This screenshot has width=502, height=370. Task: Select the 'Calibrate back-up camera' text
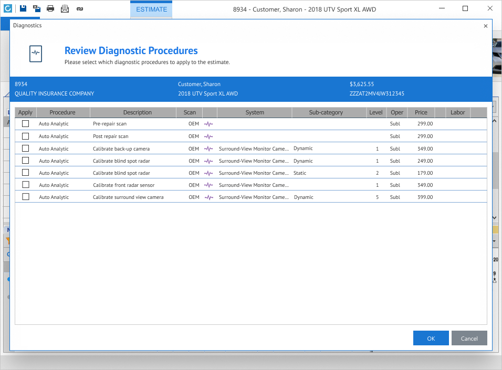121,149
